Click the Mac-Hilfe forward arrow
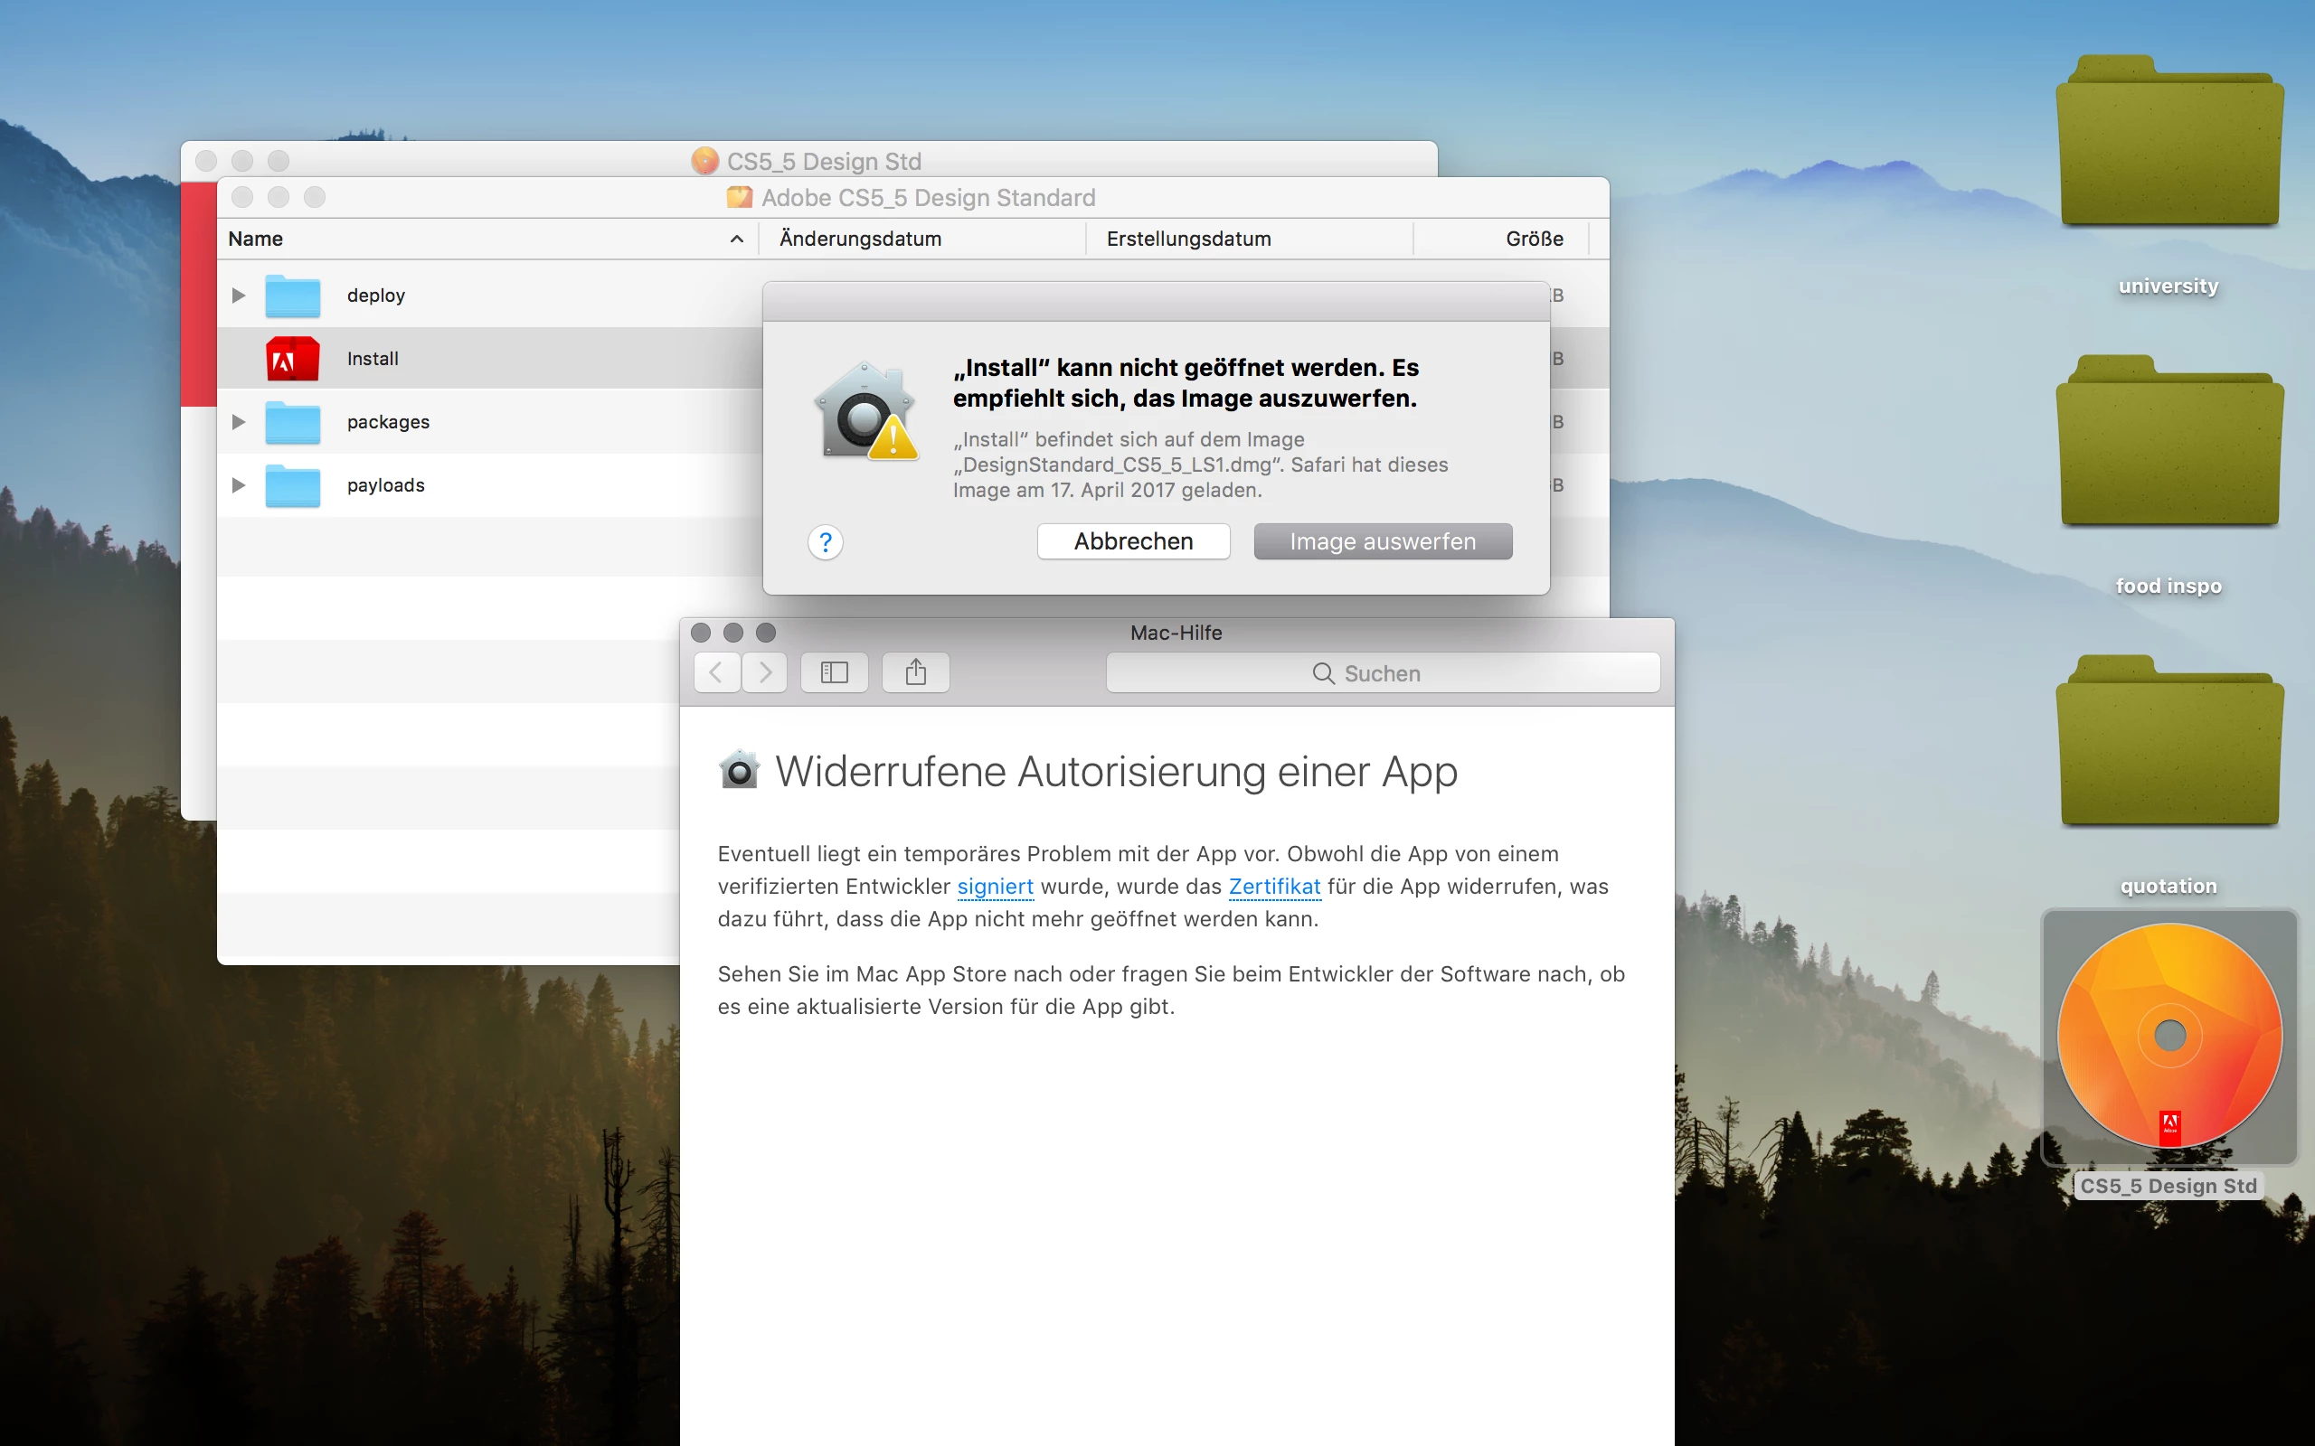The width and height of the screenshot is (2315, 1446). 764,672
